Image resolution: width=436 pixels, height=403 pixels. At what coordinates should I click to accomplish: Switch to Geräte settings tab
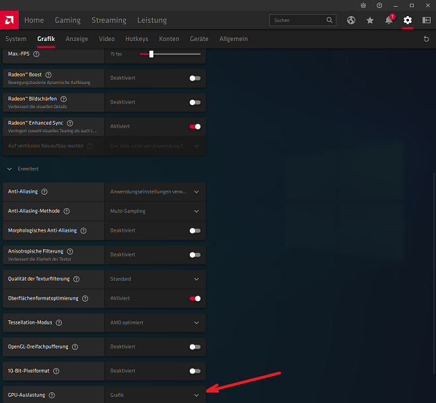click(199, 39)
